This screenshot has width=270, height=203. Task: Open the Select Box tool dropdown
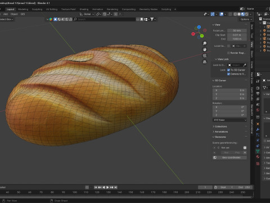[x=7, y=19]
